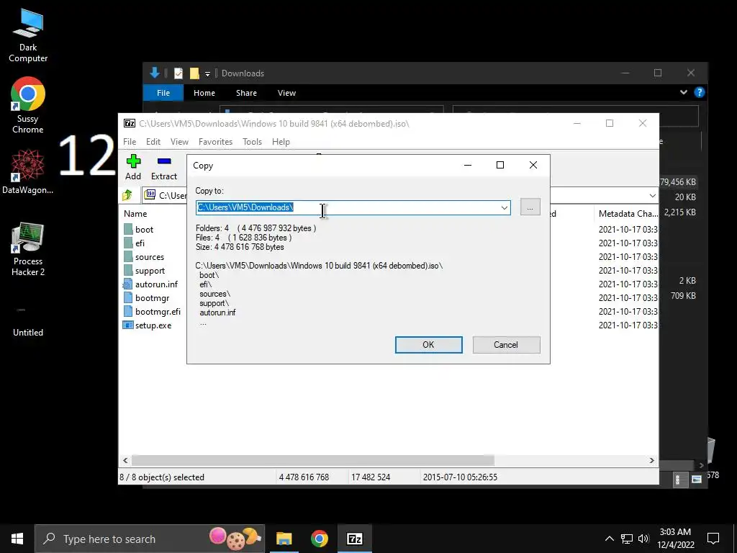The width and height of the screenshot is (737, 553).
Task: Open the Favorites menu
Action: click(215, 142)
